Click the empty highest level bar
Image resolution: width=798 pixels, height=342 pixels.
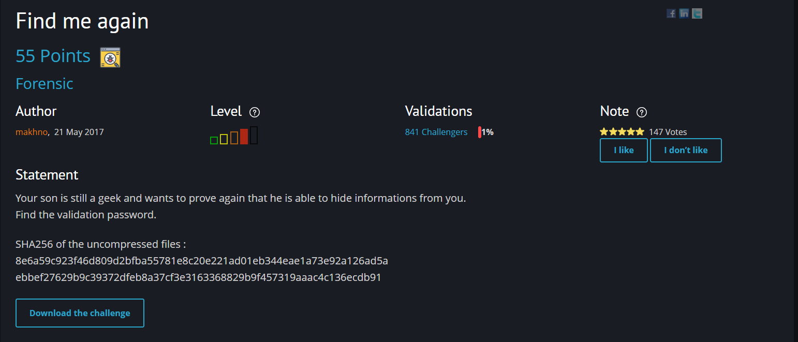tap(254, 135)
